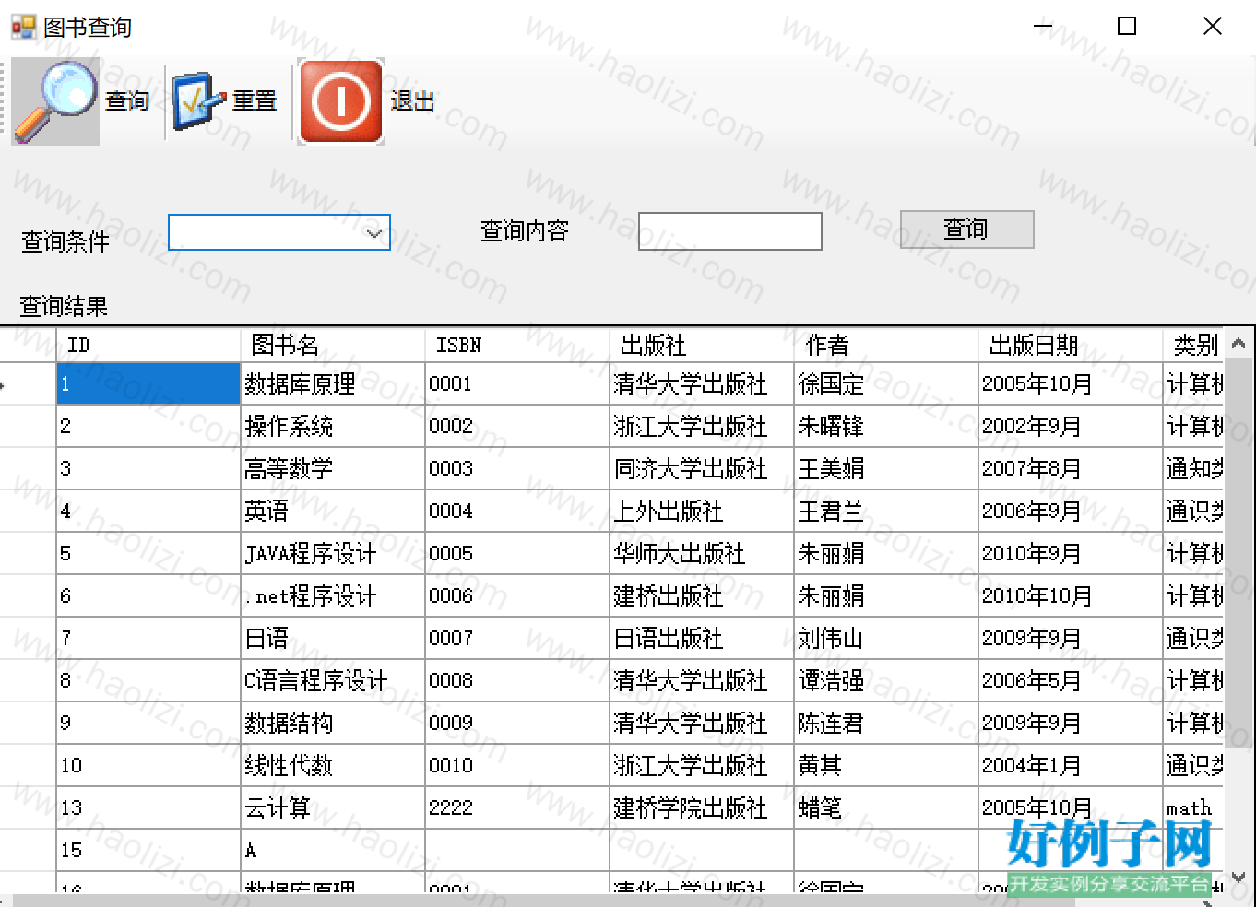Click the scroll up arrow of the table
The width and height of the screenshot is (1256, 907).
[x=1238, y=343]
